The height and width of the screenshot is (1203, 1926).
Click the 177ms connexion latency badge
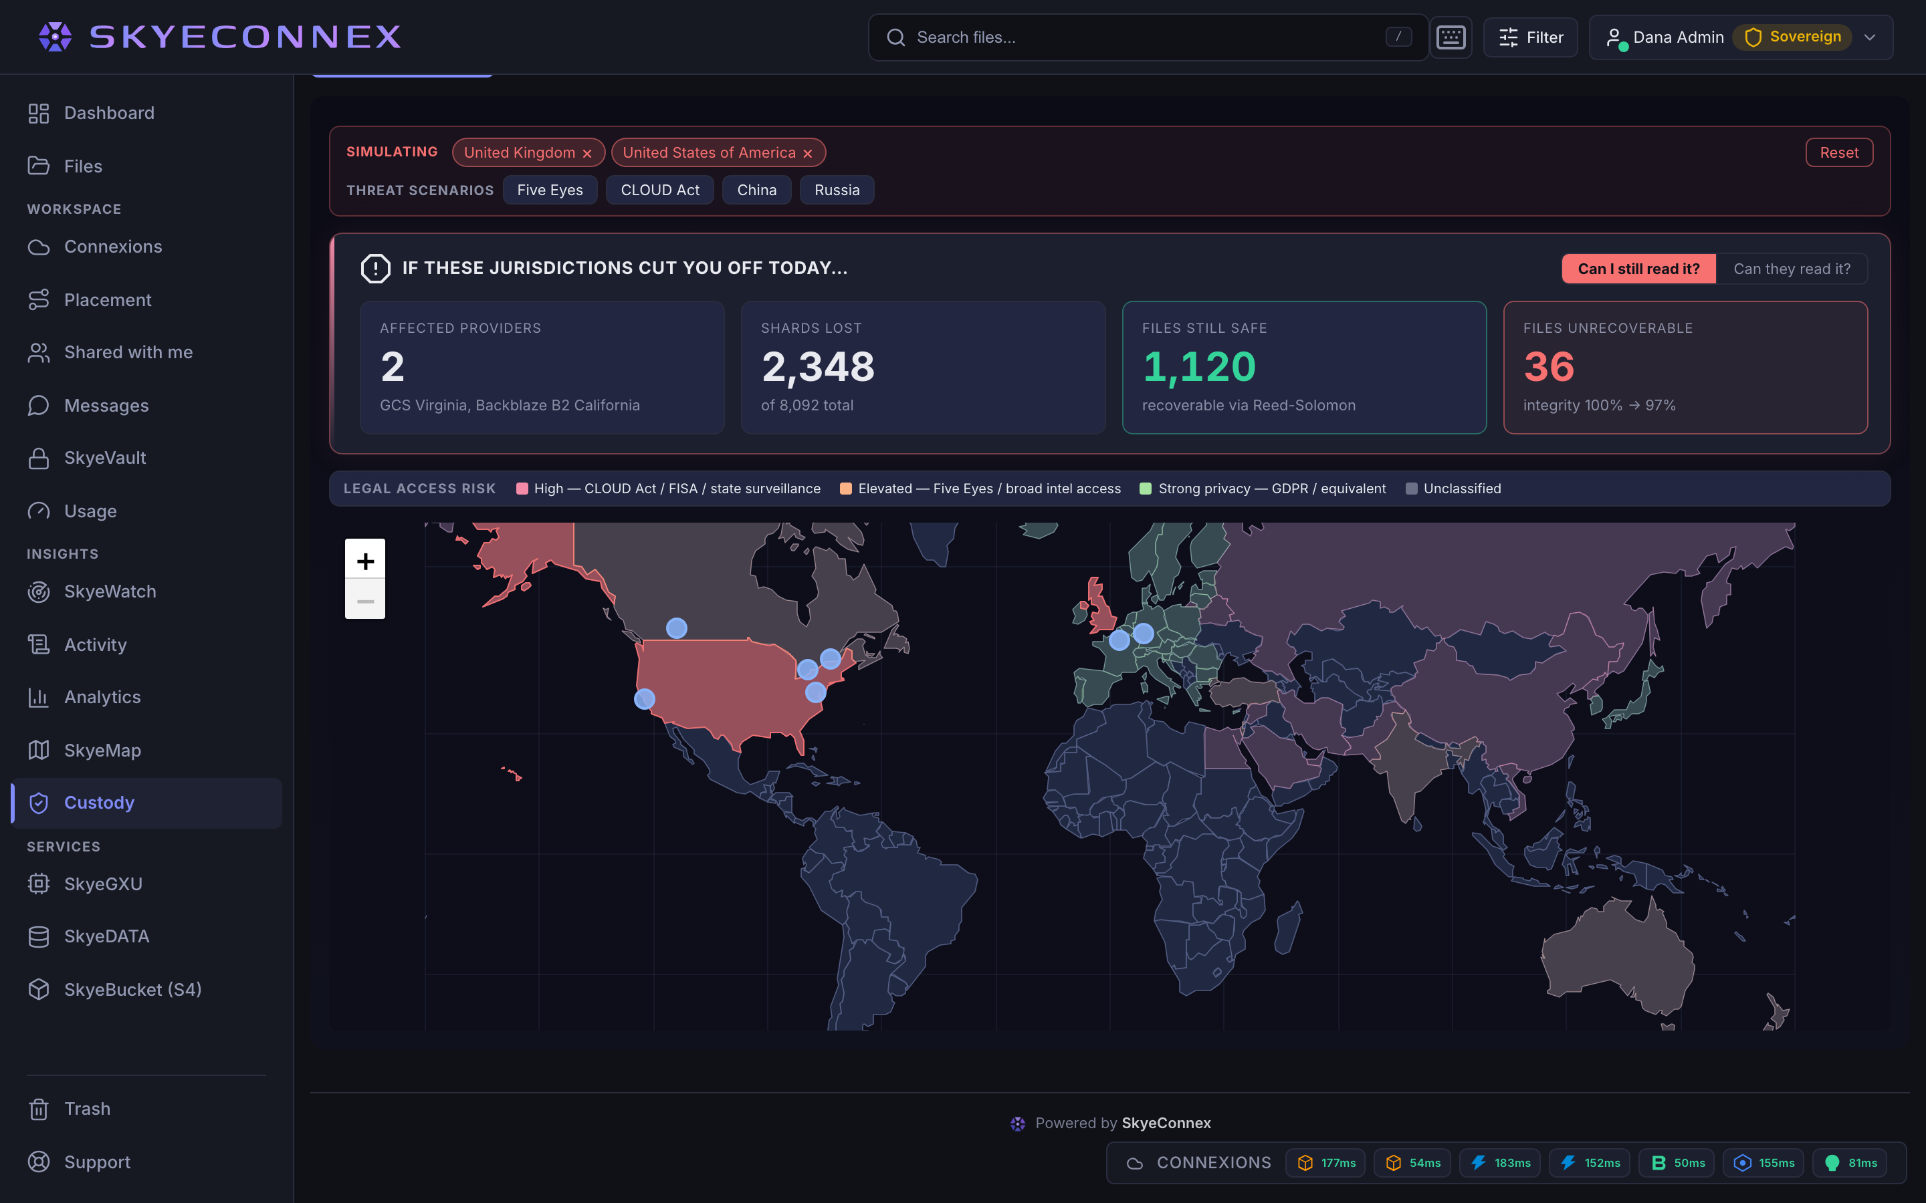point(1326,1162)
